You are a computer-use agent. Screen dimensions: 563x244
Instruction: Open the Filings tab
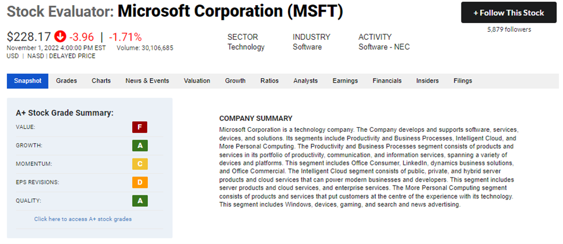(463, 81)
